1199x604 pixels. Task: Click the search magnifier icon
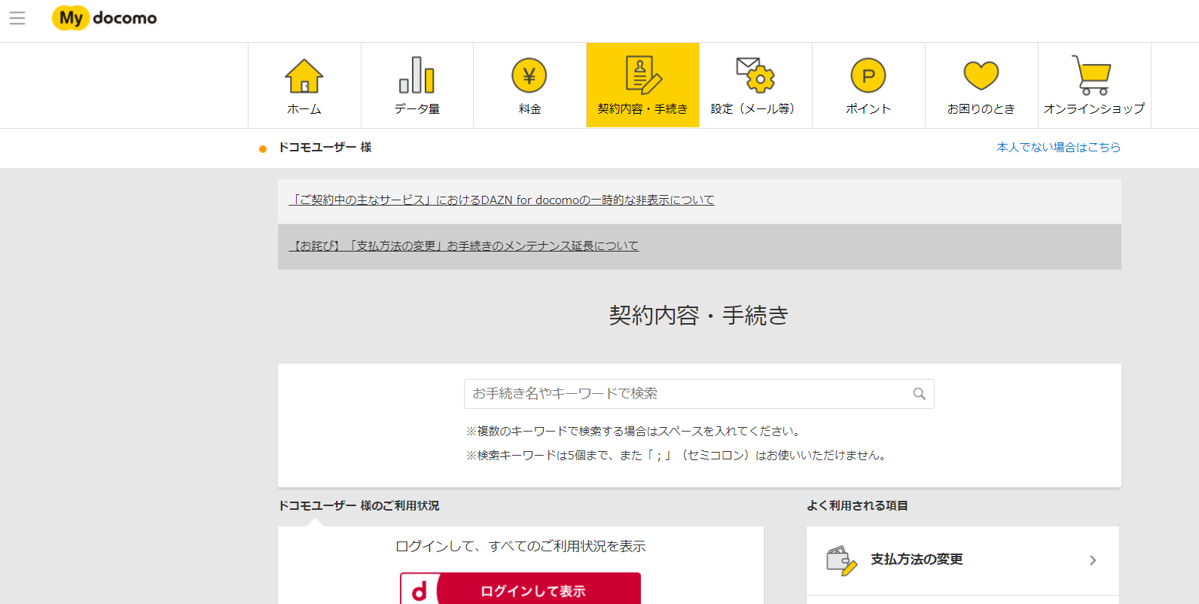[919, 394]
